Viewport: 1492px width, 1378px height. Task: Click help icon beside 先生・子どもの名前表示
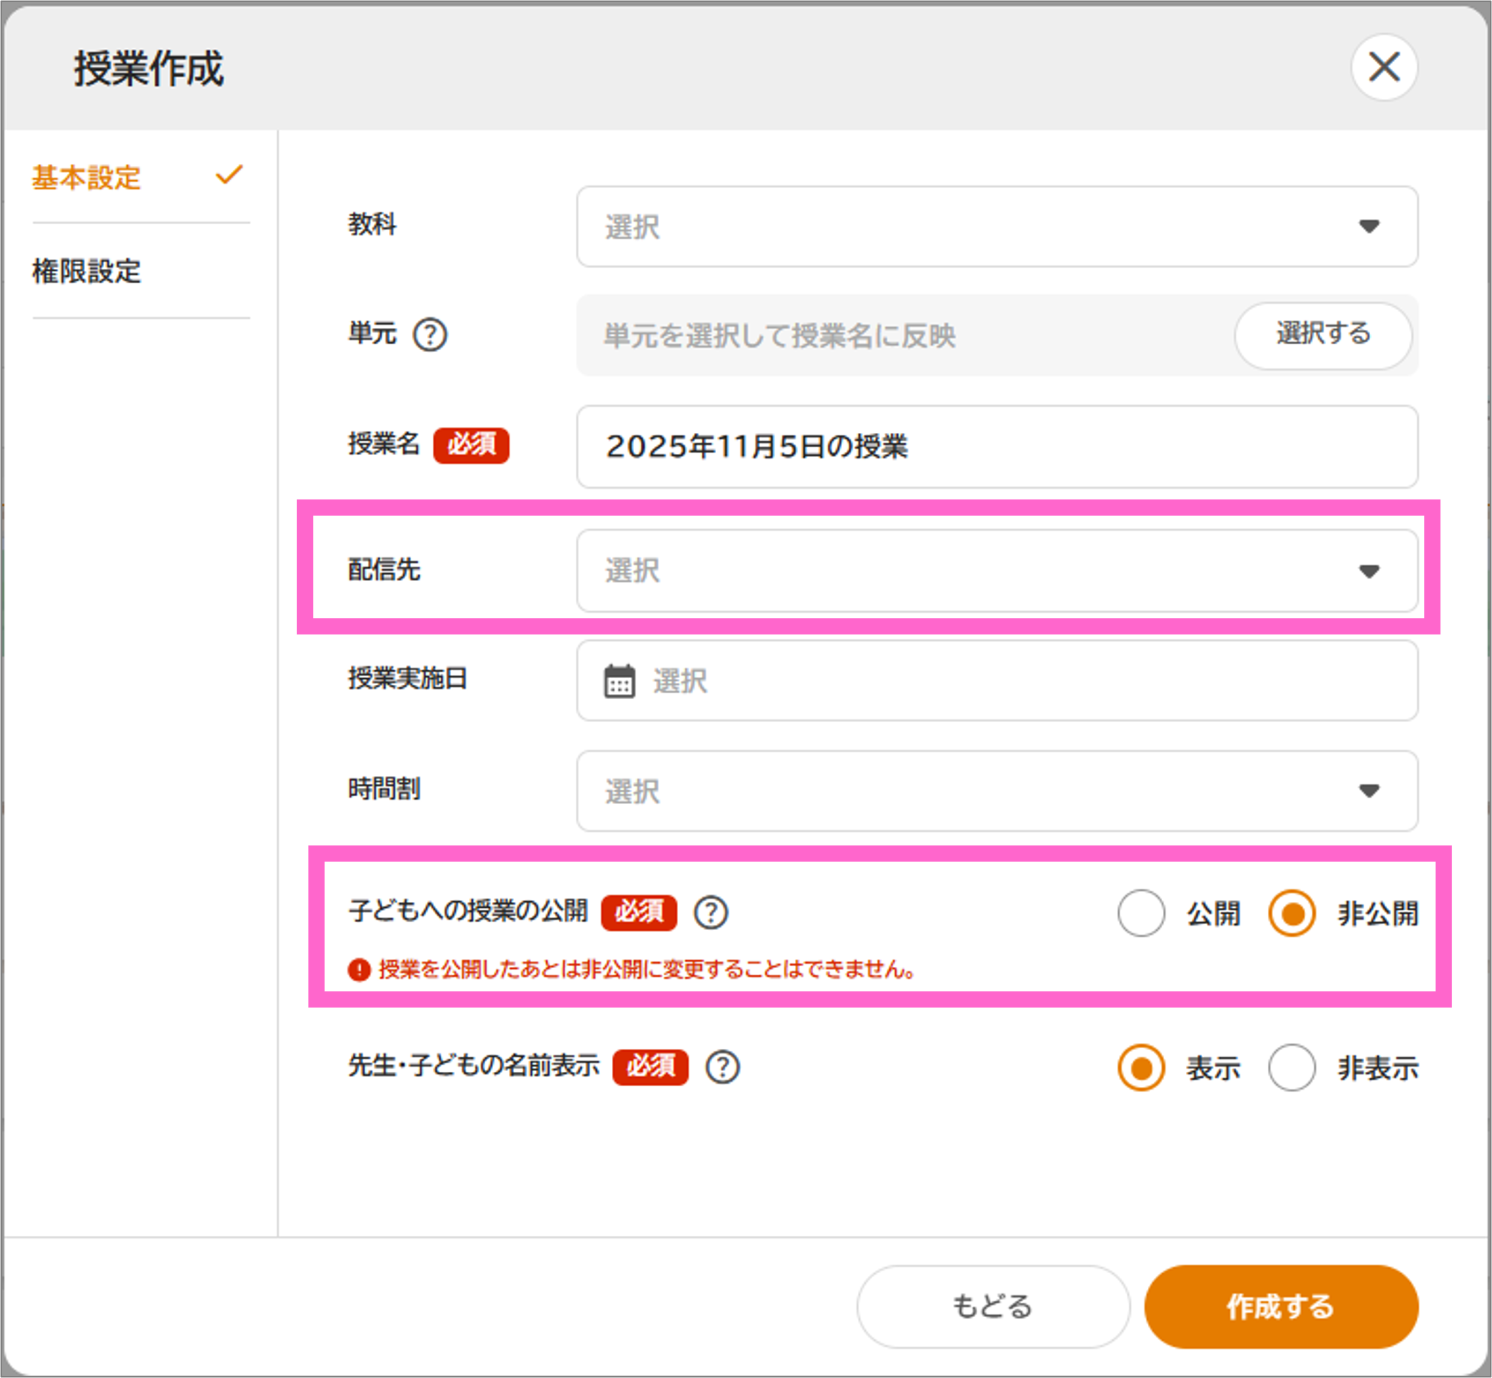coord(723,1067)
